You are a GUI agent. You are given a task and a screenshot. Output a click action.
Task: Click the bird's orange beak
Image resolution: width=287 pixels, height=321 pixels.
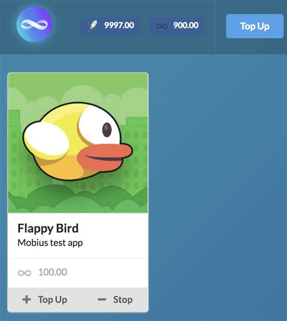click(x=105, y=157)
